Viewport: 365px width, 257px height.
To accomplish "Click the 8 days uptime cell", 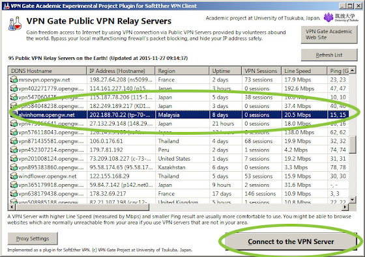I will coord(220,115).
